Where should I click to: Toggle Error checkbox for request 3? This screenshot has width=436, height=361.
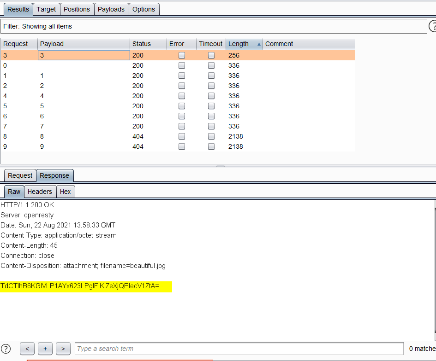pos(182,55)
